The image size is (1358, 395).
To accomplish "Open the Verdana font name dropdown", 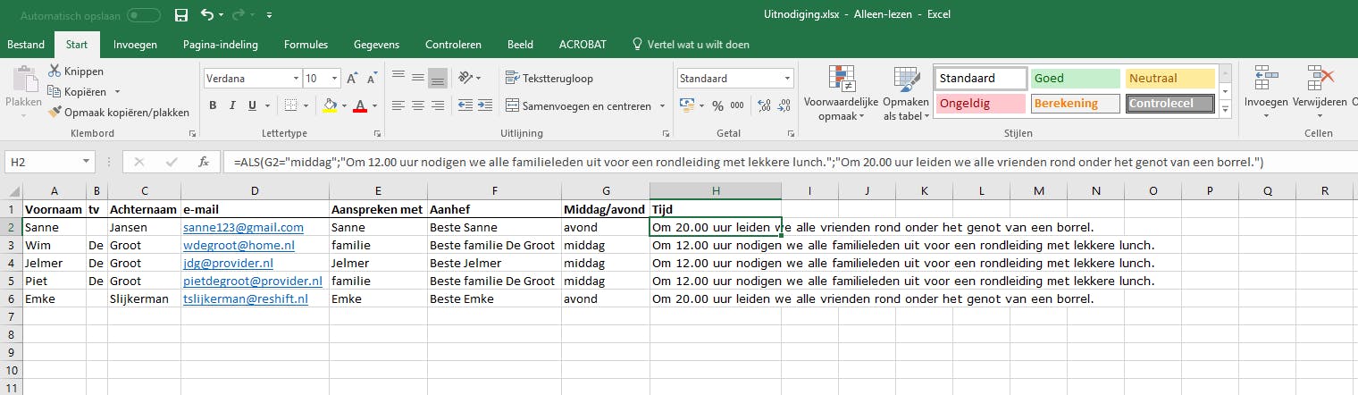I will pos(294,79).
